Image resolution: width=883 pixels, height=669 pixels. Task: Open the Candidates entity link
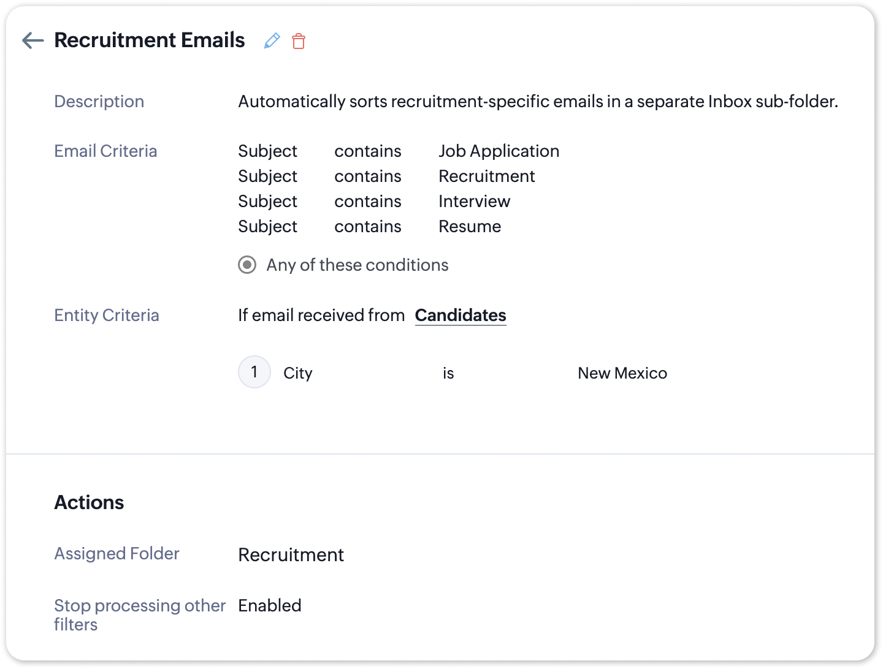tap(461, 316)
